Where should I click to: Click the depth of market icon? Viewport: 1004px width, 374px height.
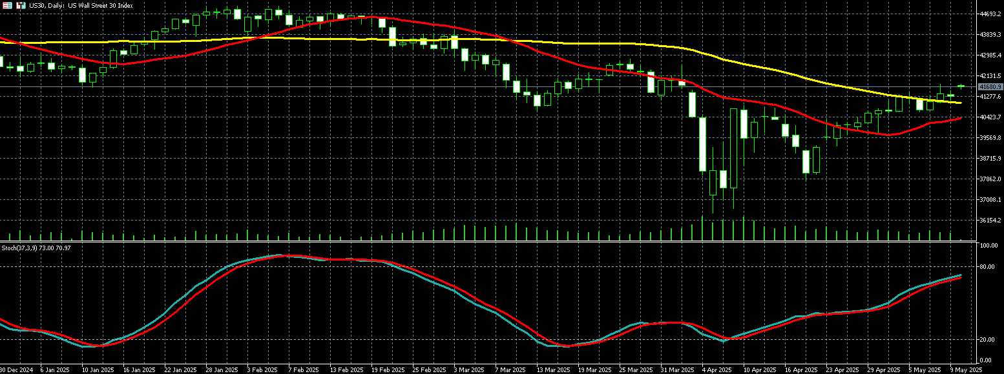coord(21,5)
